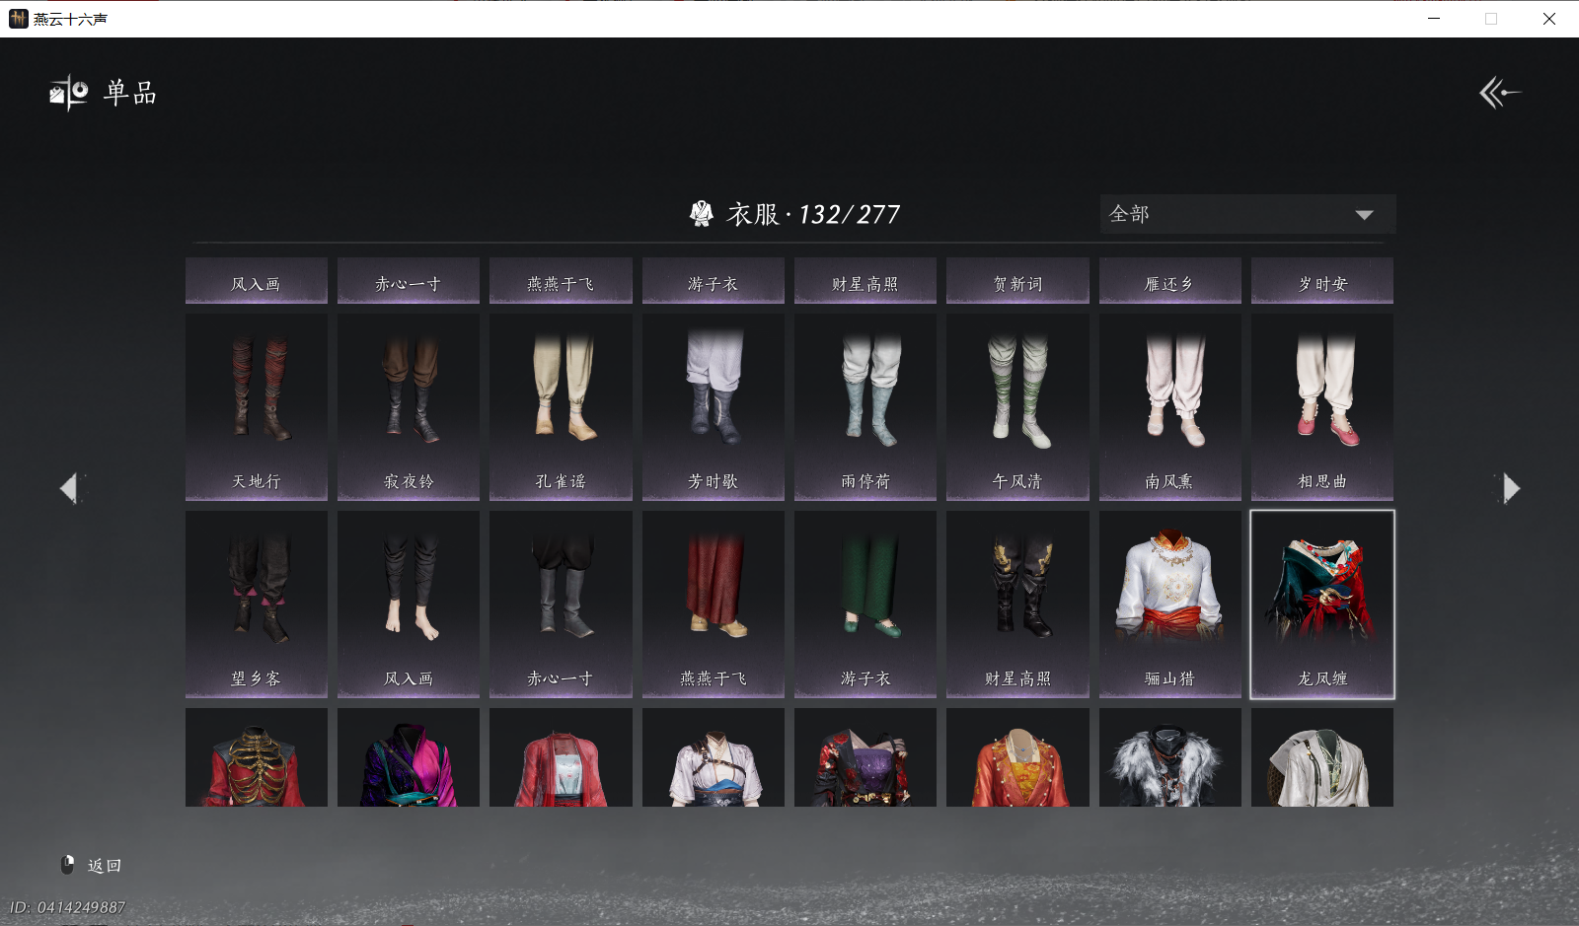Screen dimensions: 1579x926
Task: Select the 龙凤缠 outfit thumbnail
Action: click(1321, 604)
